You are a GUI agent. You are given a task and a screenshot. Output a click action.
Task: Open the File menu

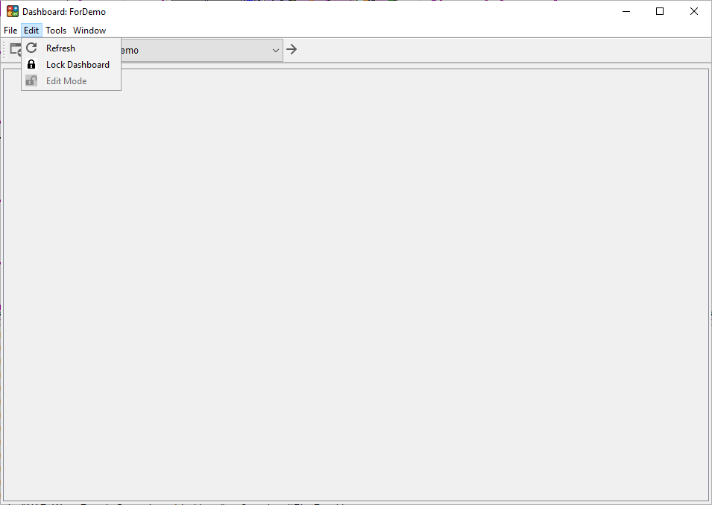tap(10, 31)
